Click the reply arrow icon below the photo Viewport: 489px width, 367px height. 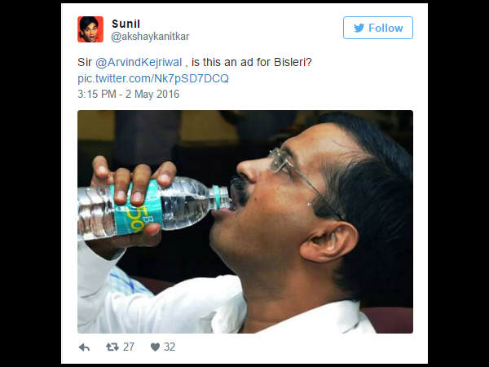pos(84,347)
